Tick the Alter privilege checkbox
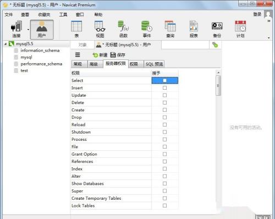The image size is (275, 219). coord(164,176)
